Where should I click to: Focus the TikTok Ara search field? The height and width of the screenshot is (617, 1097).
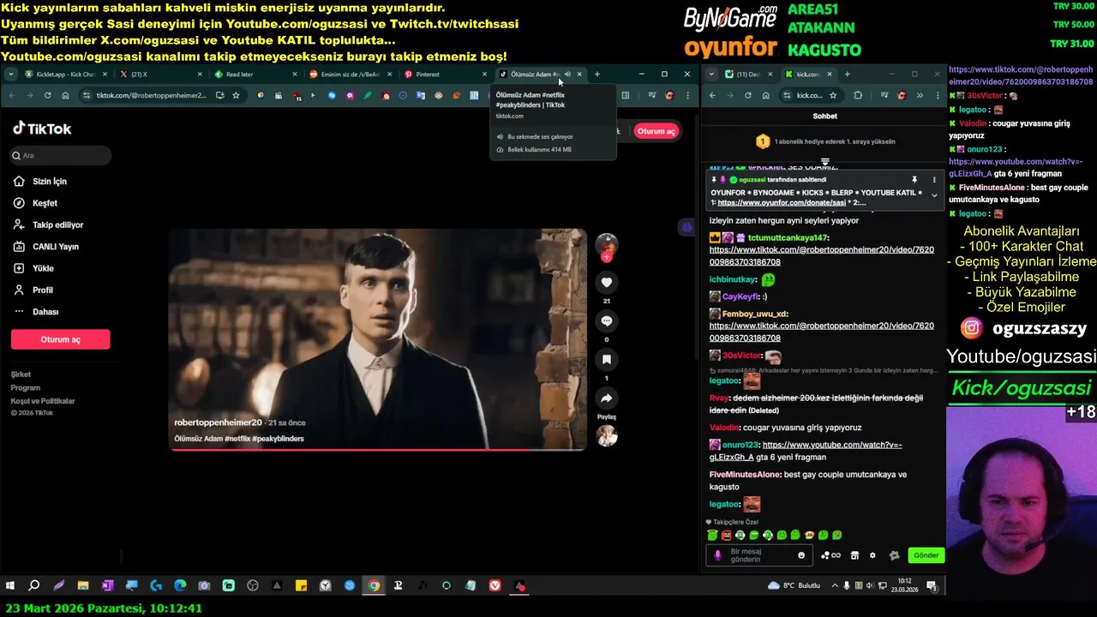point(60,156)
